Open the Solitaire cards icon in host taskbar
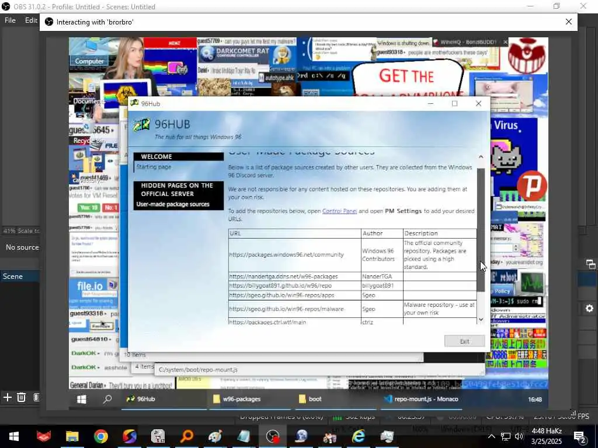This screenshot has height=448, width=598. 158,436
